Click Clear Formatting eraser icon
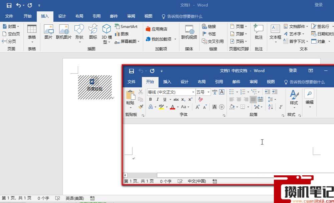Viewport: 334px width, 203px height. (200, 99)
